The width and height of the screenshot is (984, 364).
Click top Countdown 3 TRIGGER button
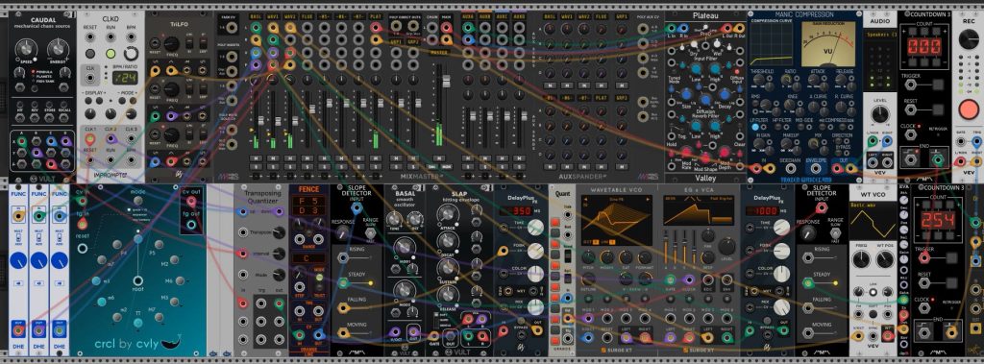pyautogui.click(x=938, y=85)
